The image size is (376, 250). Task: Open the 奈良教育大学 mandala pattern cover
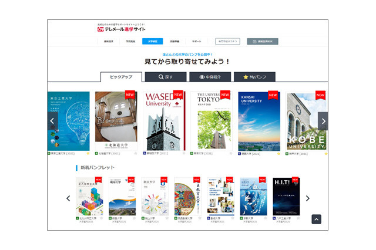[x=188, y=197]
